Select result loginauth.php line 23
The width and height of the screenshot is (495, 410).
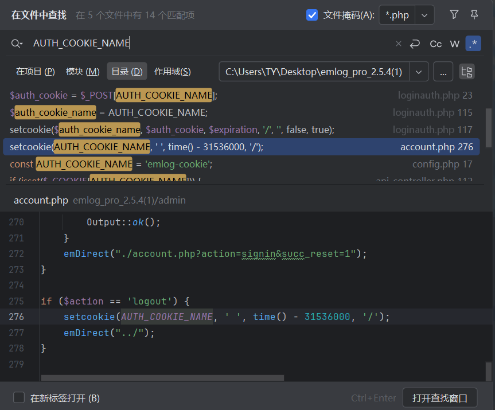click(x=241, y=95)
